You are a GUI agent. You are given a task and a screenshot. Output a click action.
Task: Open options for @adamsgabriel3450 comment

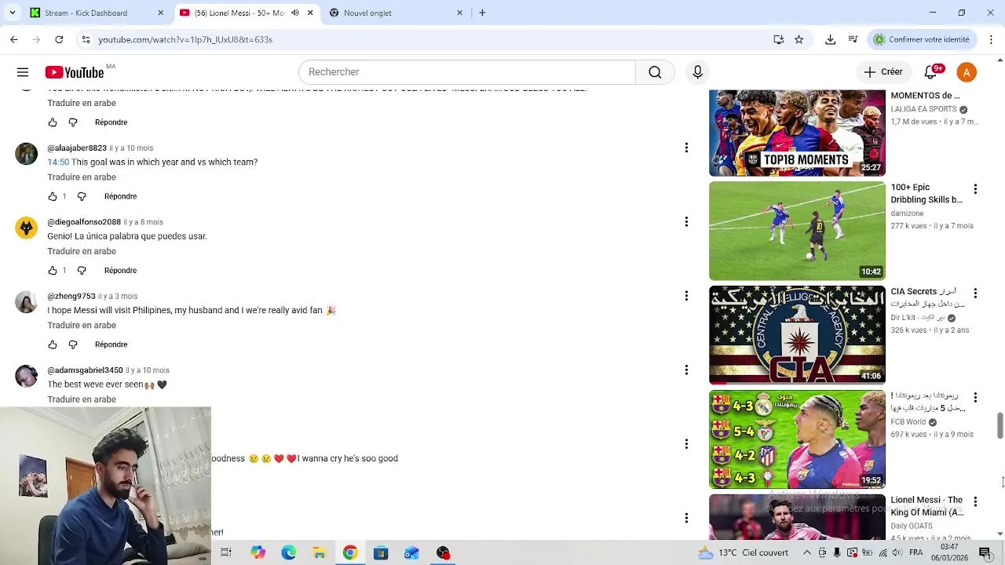click(x=686, y=370)
